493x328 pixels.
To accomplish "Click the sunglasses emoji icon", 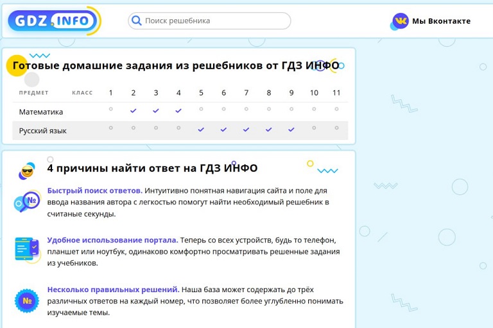I will coord(27,171).
